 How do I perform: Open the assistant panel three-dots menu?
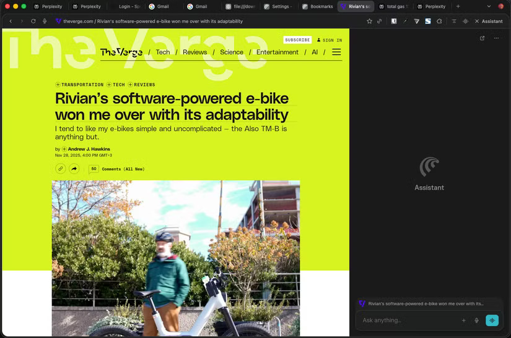(x=496, y=38)
